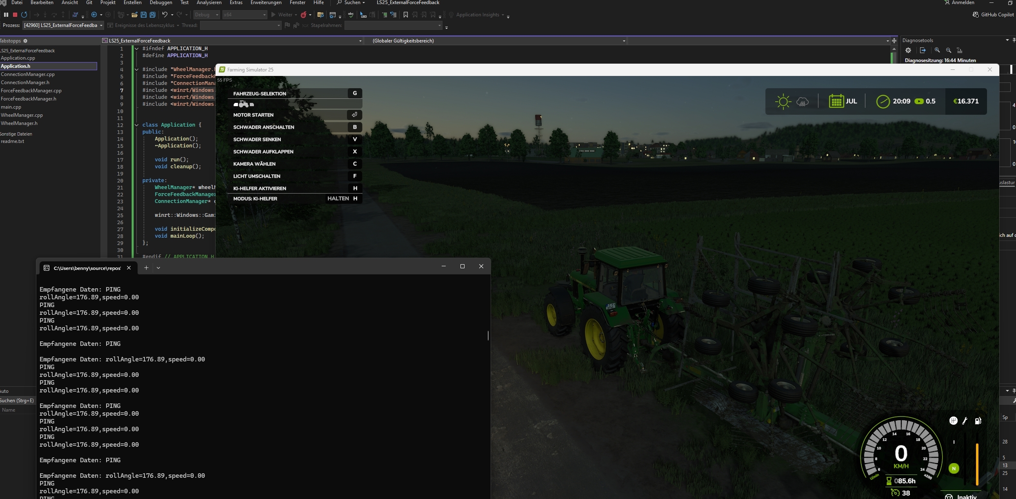Collapse the class Application code block
Screen dimensions: 1016x499
pos(136,125)
